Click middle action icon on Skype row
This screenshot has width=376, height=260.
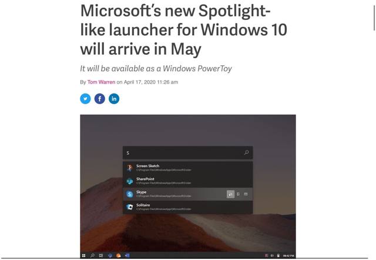(x=238, y=194)
